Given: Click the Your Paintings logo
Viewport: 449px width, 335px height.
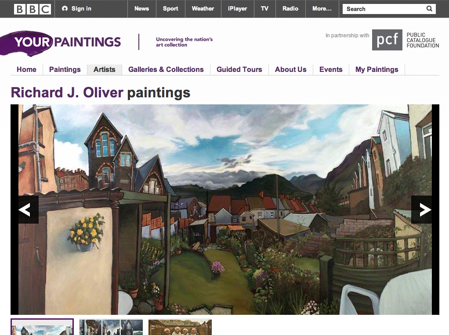Looking at the screenshot, I should tap(61, 43).
